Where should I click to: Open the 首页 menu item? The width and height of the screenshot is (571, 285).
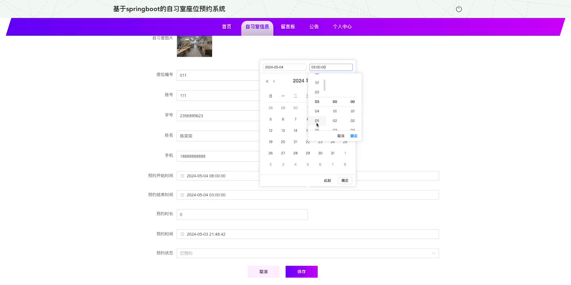[226, 27]
